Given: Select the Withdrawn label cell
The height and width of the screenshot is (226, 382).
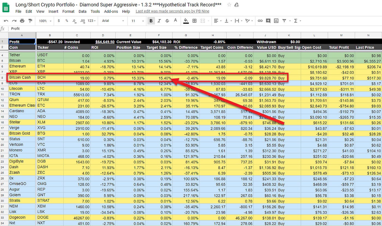Looking at the screenshot, I should 265,42.
